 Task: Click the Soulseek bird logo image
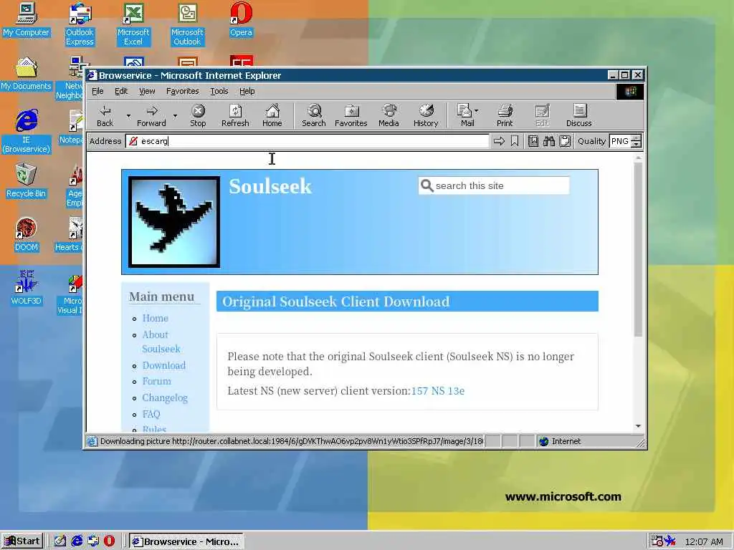174,222
